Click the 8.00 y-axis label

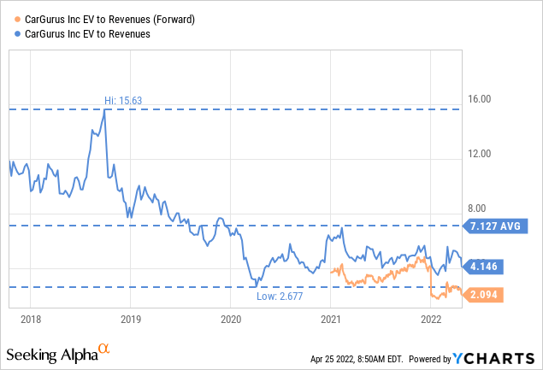[x=477, y=208]
